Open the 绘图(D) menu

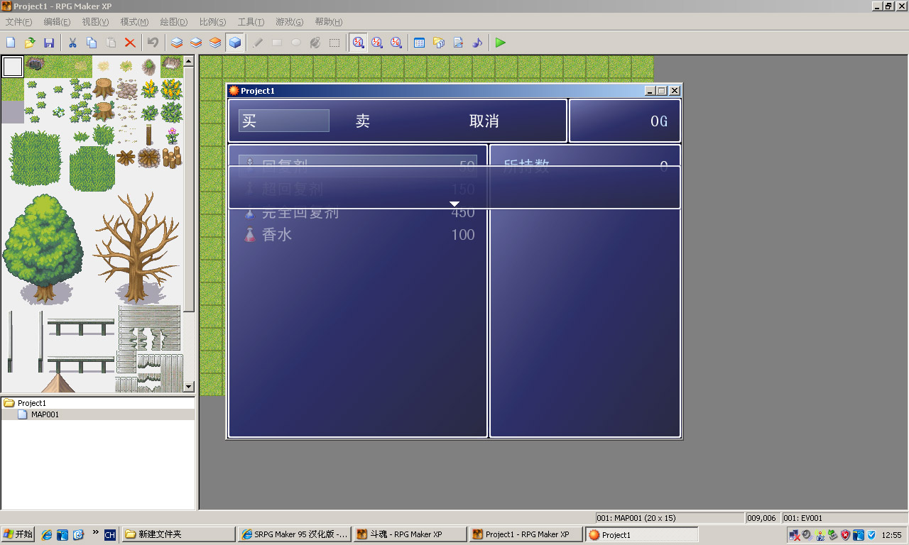click(174, 22)
